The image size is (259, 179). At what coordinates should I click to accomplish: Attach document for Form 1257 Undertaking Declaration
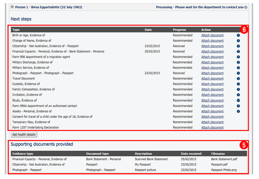[x=212, y=128]
